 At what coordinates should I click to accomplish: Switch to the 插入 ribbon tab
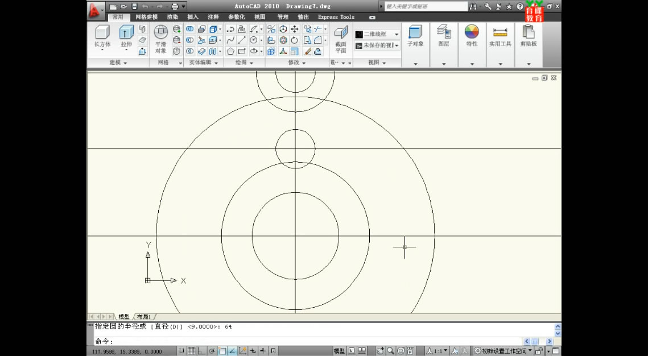click(193, 17)
